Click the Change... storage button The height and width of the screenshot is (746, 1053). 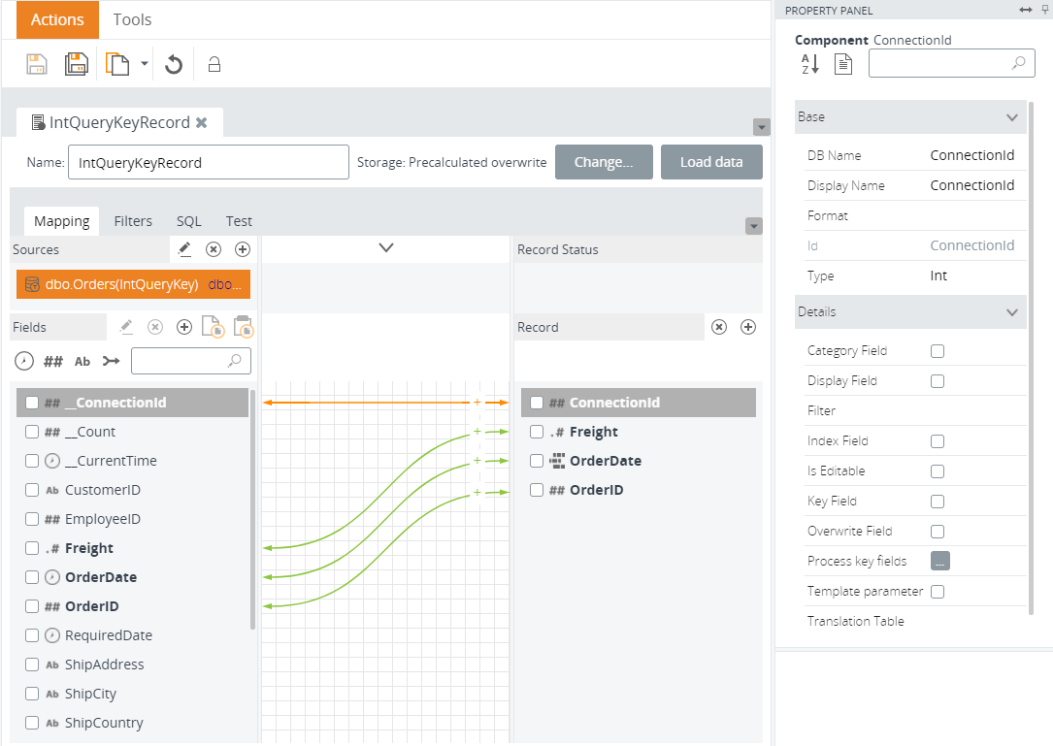click(604, 162)
